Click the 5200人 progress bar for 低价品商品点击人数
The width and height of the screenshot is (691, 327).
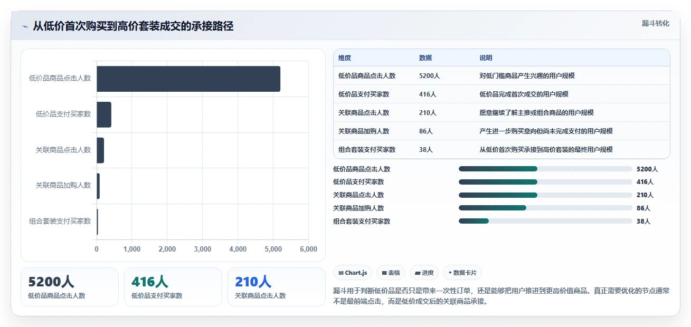click(x=545, y=169)
